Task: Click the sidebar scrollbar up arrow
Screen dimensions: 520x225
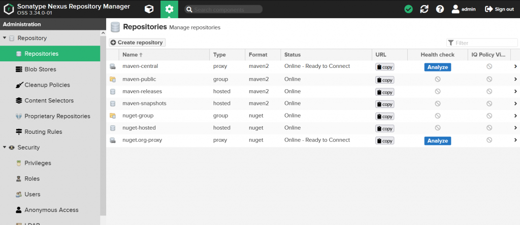Action: coord(103,33)
